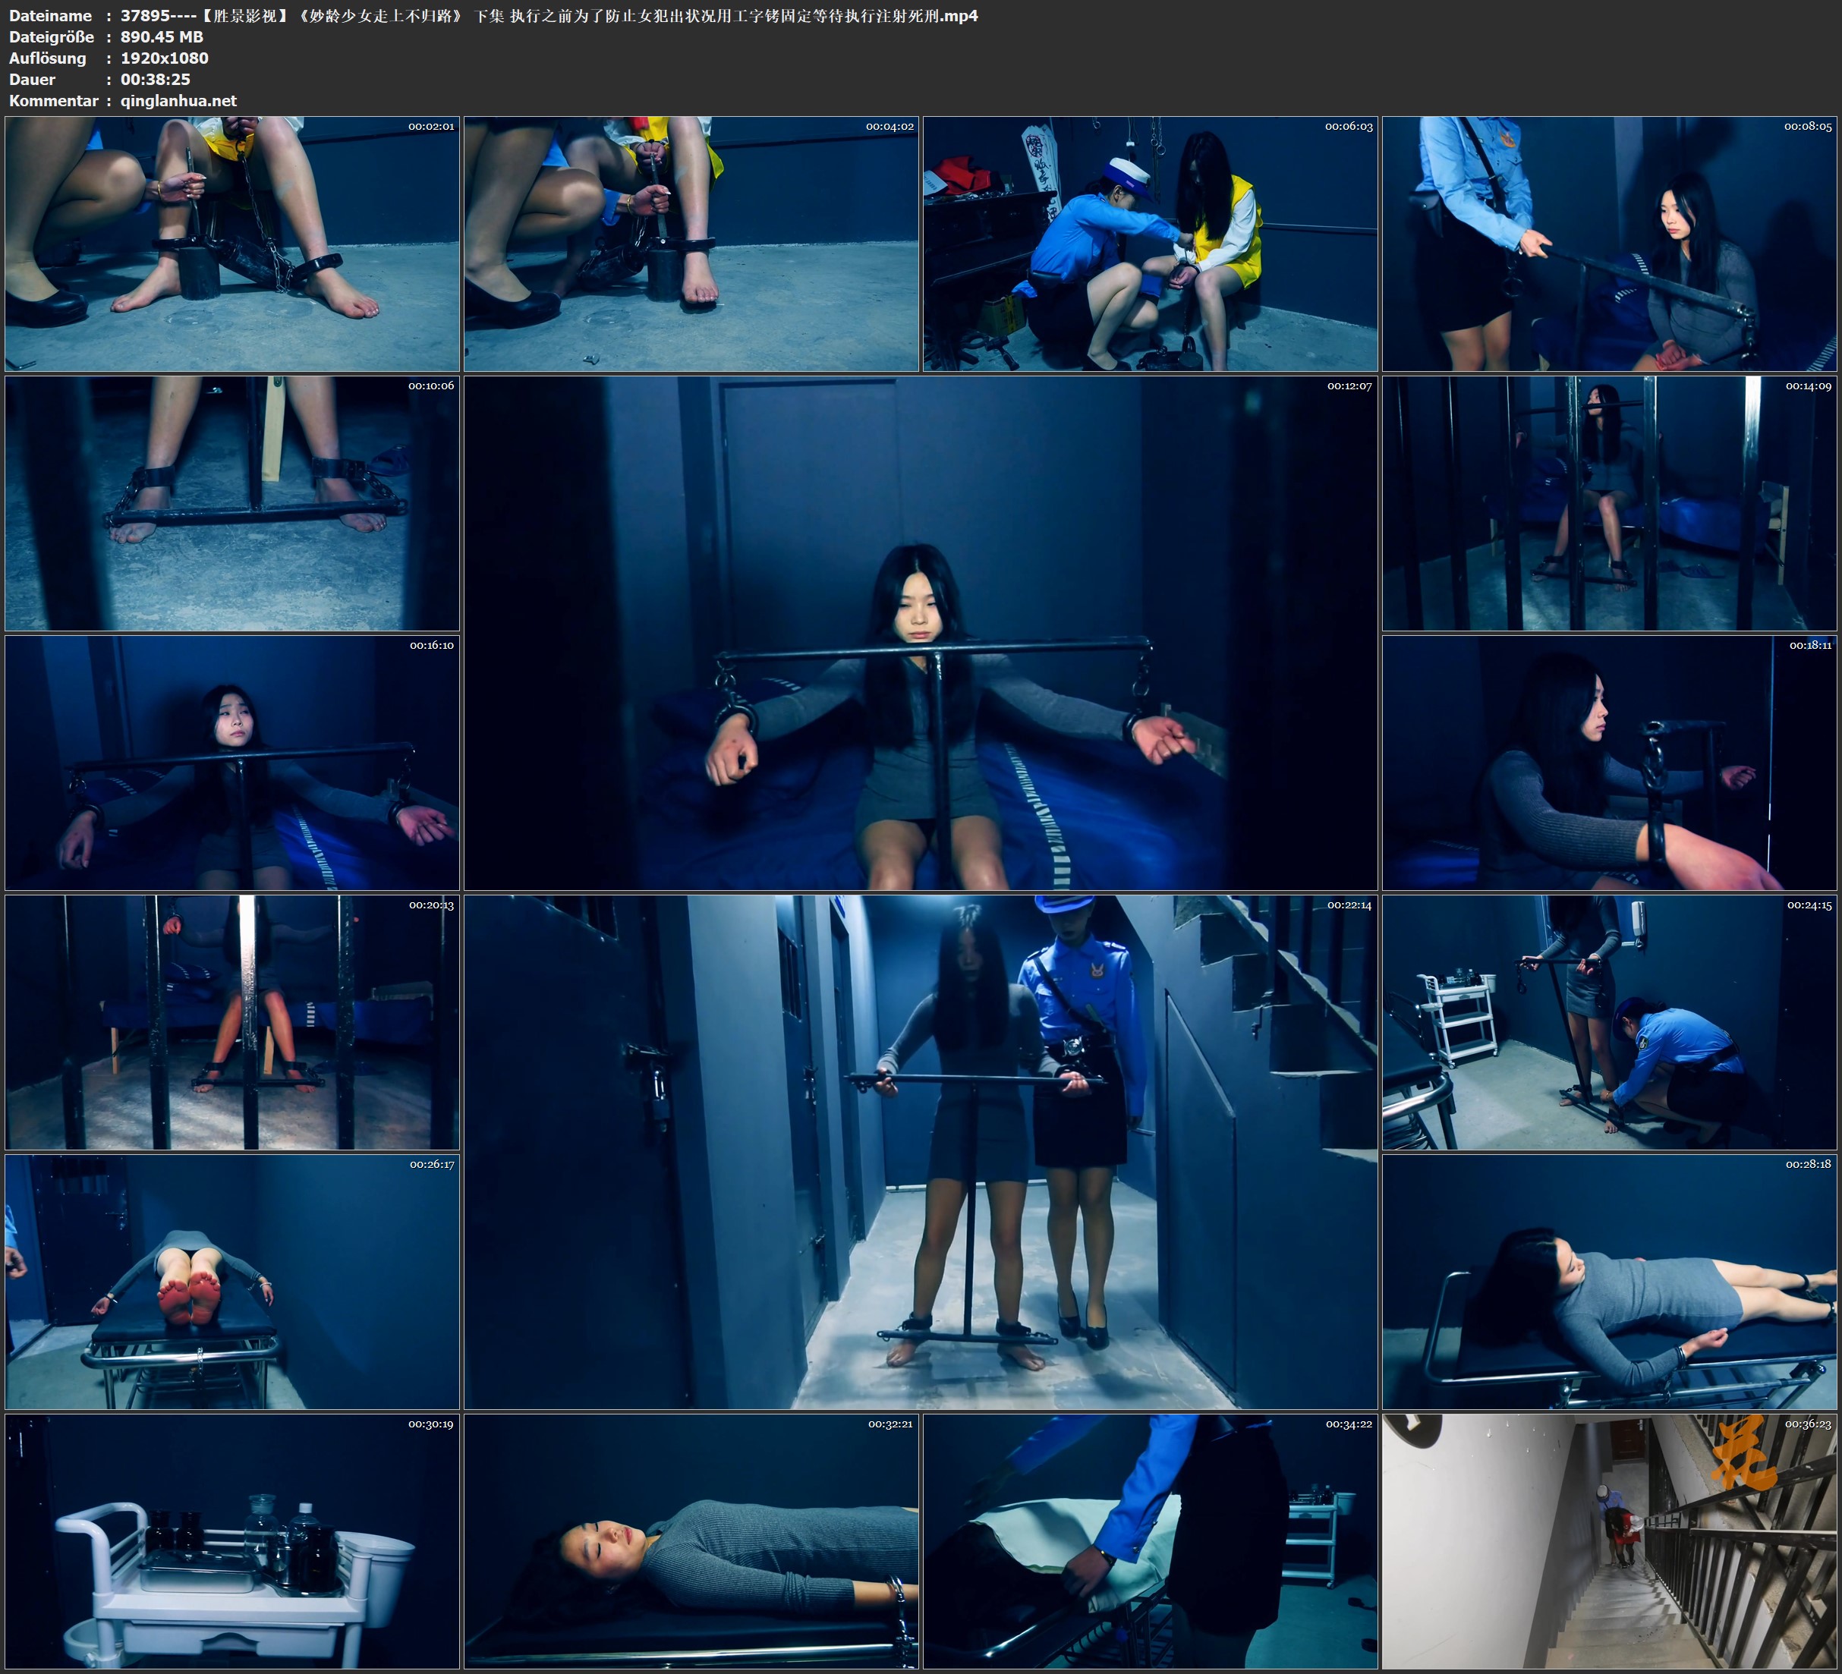Click the 00:34:22 timestamp label

point(1349,1424)
